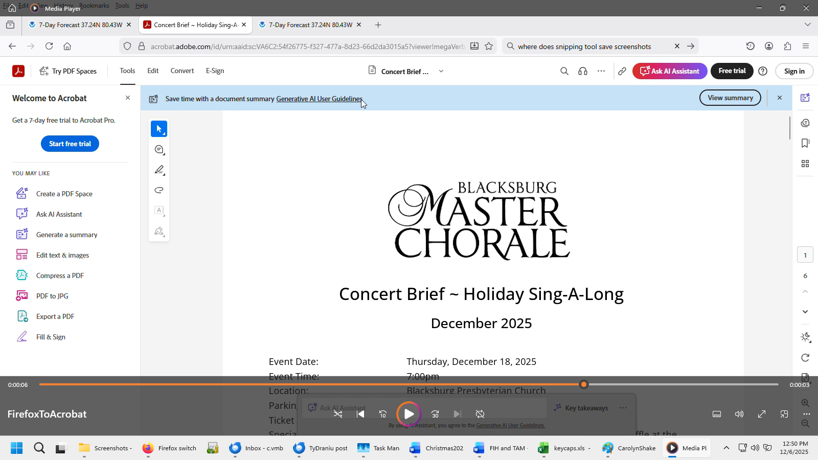Click the headphones read-aloud icon

pyautogui.click(x=583, y=71)
